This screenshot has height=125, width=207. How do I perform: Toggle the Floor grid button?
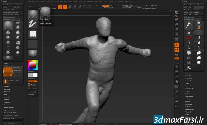click(177, 45)
